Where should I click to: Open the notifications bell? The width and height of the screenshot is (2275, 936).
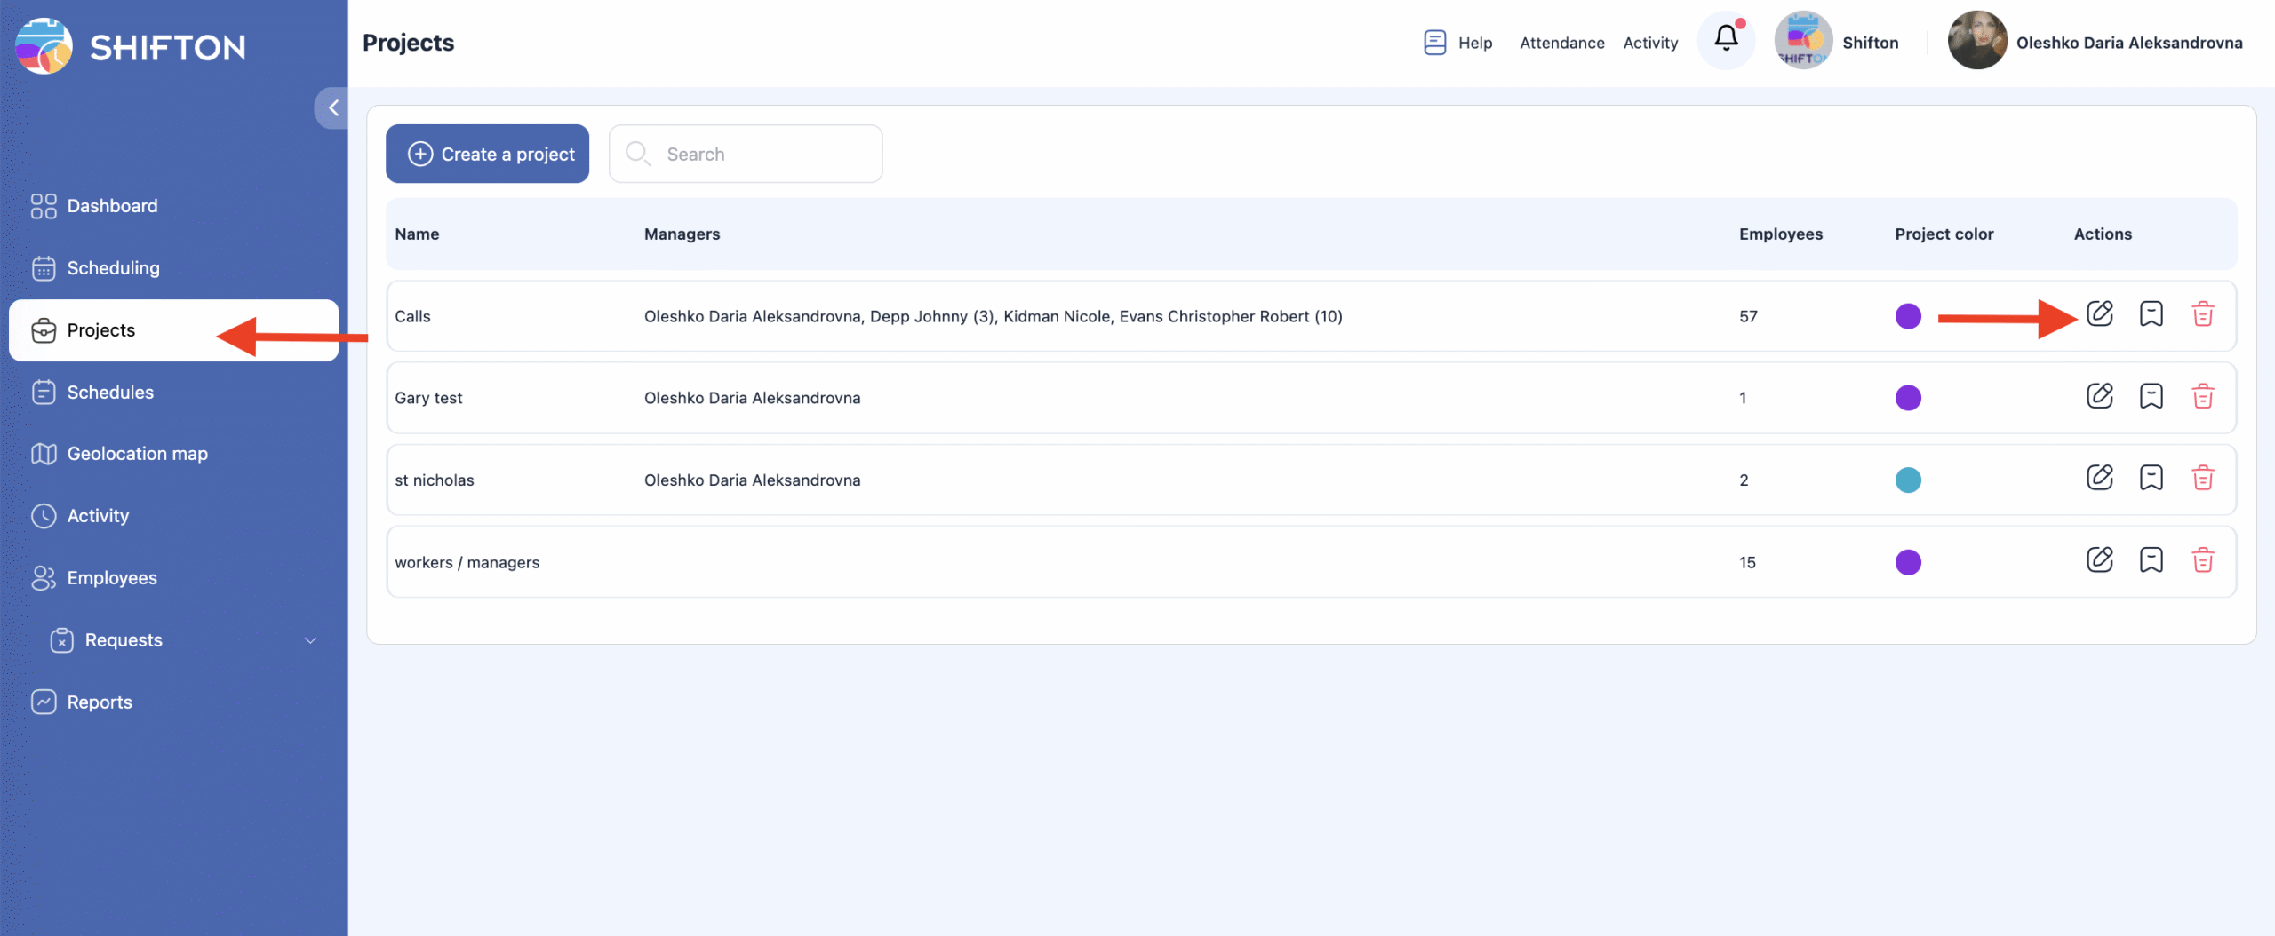(x=1726, y=39)
